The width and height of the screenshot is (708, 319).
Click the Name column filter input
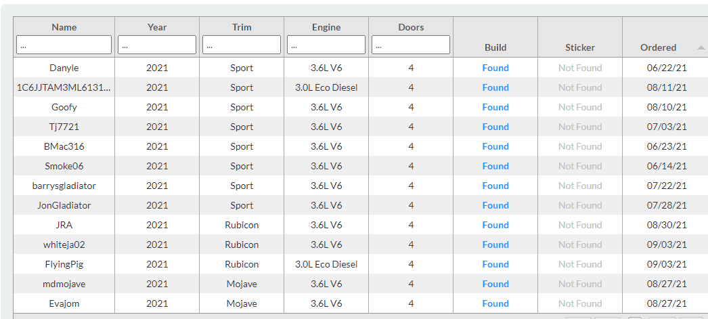pos(64,45)
